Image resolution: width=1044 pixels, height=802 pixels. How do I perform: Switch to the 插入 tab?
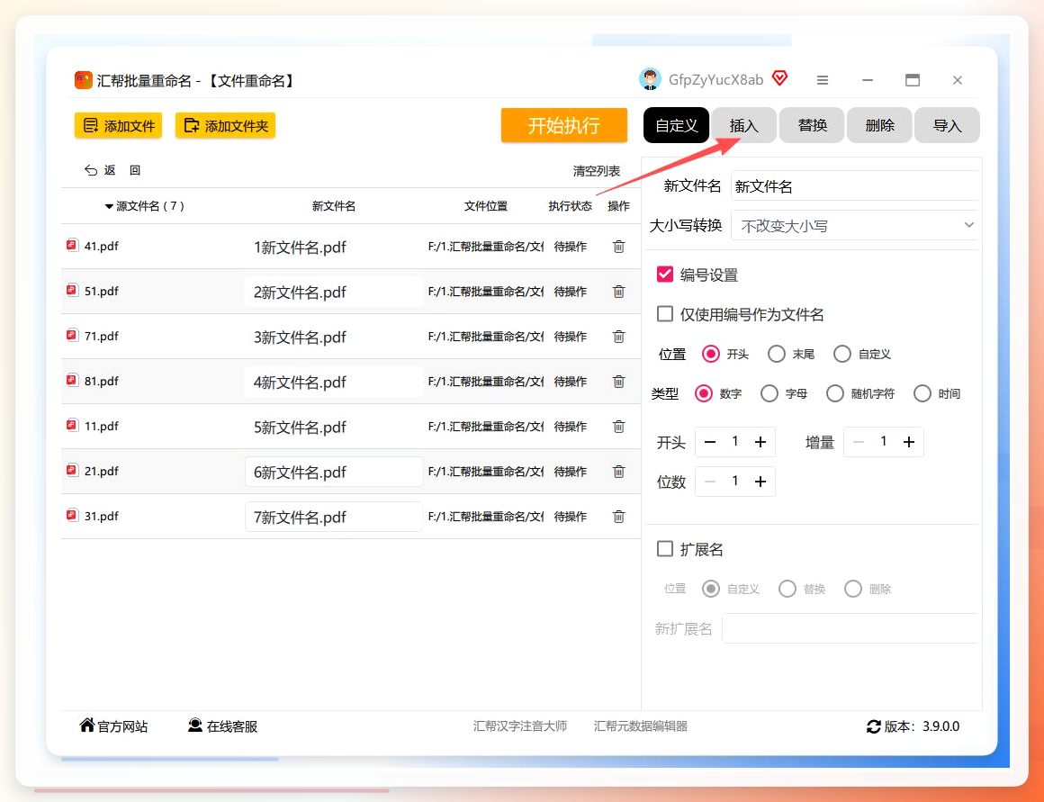tap(743, 125)
